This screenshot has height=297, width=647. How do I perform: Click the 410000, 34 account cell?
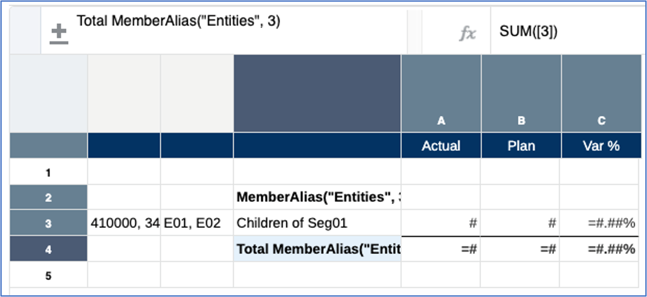tap(124, 223)
